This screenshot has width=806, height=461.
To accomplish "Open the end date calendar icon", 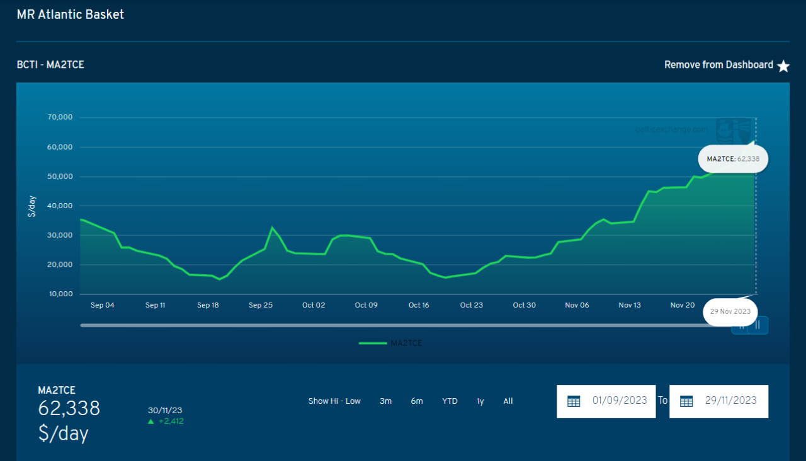I will (686, 401).
